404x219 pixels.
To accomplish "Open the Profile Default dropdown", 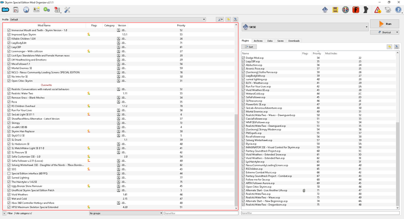I will (x=108, y=19).
